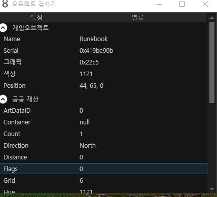Minimize the 오브젝트 검사기 window
The height and width of the screenshot is (197, 217).
point(159,4)
